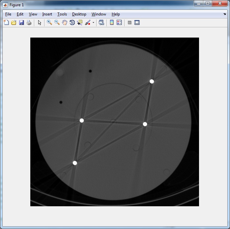The image size is (230, 229).
Task: Insert a colorbar from the toolbar
Action: pos(112,23)
